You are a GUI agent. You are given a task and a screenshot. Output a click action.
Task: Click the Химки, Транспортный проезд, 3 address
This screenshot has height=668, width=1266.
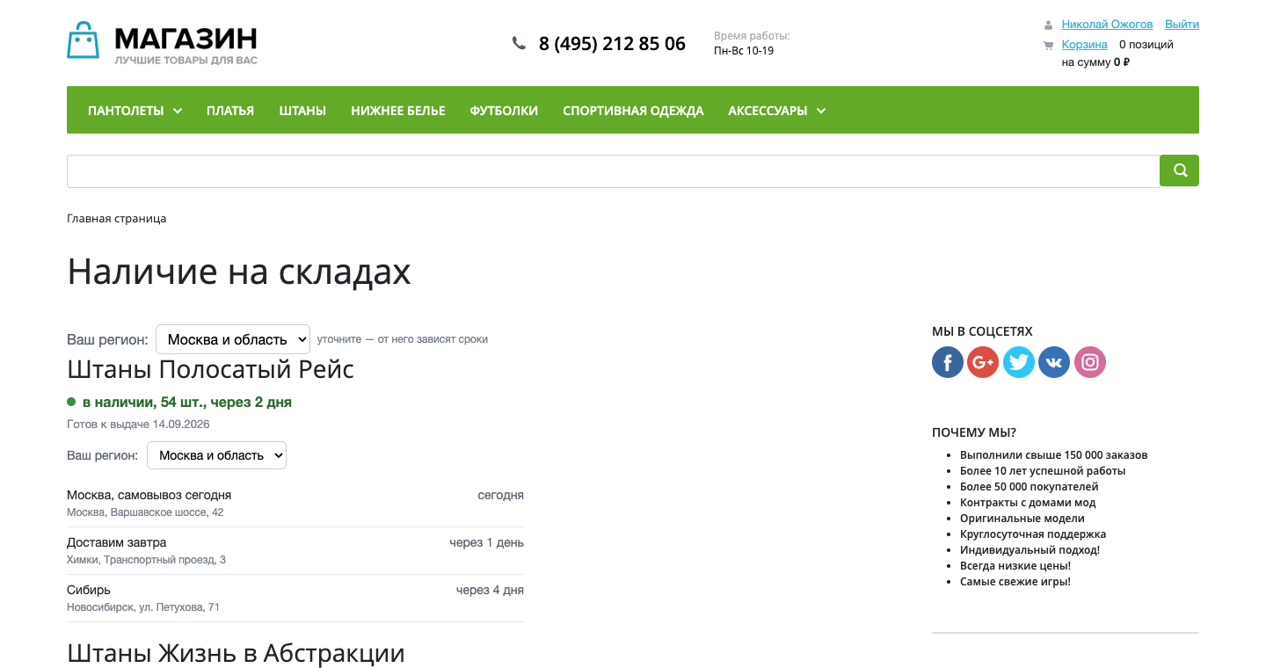(x=146, y=560)
